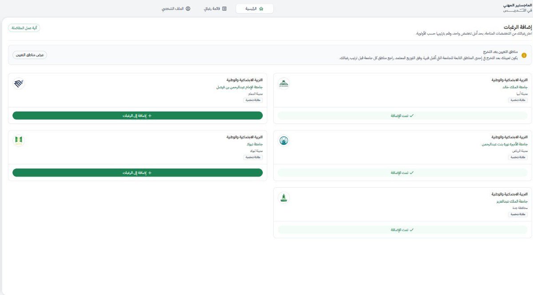Click التربية الاجتماعية والوطنية title in جامعة تبوك card
Viewport: 533px width, 295px height.
coord(245,137)
